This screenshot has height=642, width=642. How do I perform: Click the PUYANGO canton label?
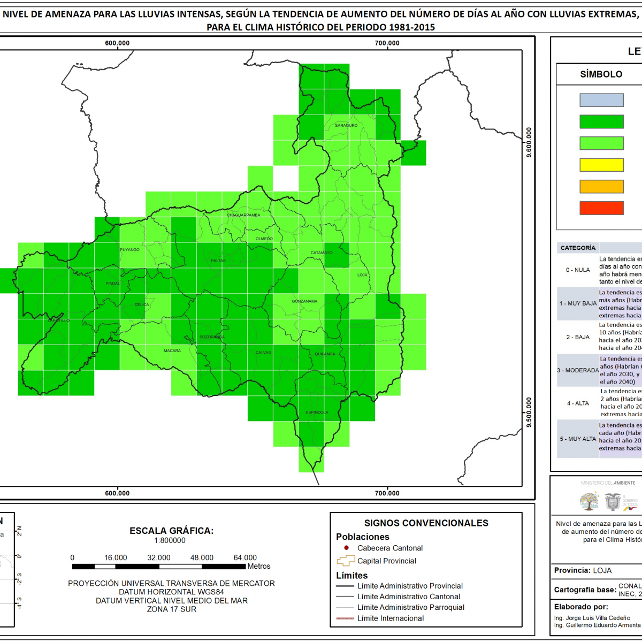[129, 249]
